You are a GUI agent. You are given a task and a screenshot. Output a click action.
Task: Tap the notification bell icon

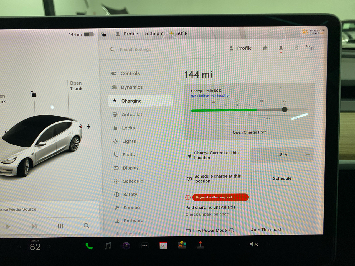coord(281,48)
